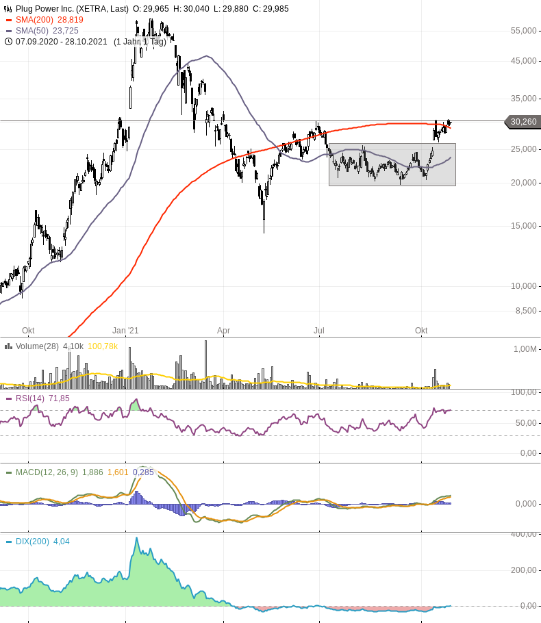Click the 20,000 price axis label
This screenshot has height=623, width=541.
523,183
